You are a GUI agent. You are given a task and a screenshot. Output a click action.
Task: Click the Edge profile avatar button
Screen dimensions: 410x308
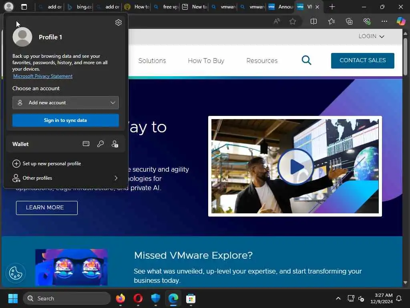coord(9,6)
